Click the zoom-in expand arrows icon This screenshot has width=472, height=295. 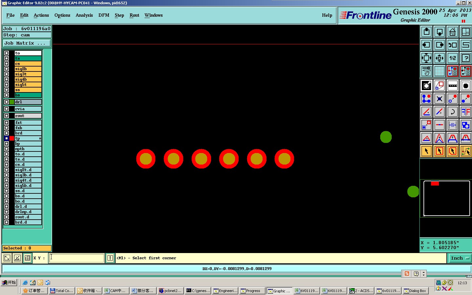[426, 58]
